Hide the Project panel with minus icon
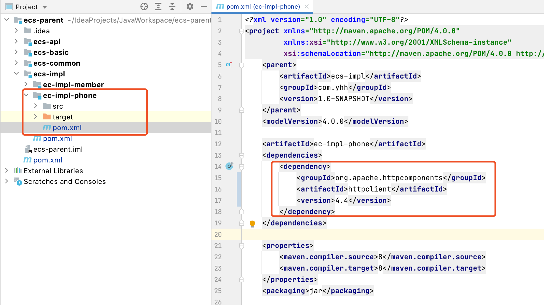This screenshot has width=544, height=305. click(204, 6)
